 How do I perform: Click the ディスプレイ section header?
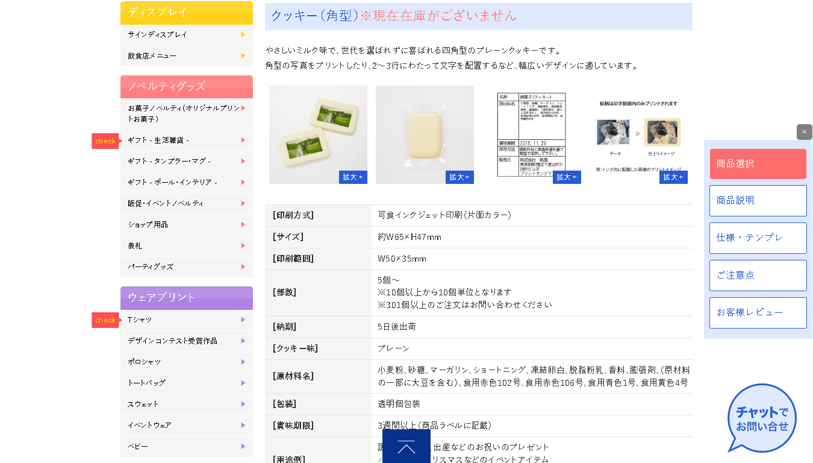[187, 13]
